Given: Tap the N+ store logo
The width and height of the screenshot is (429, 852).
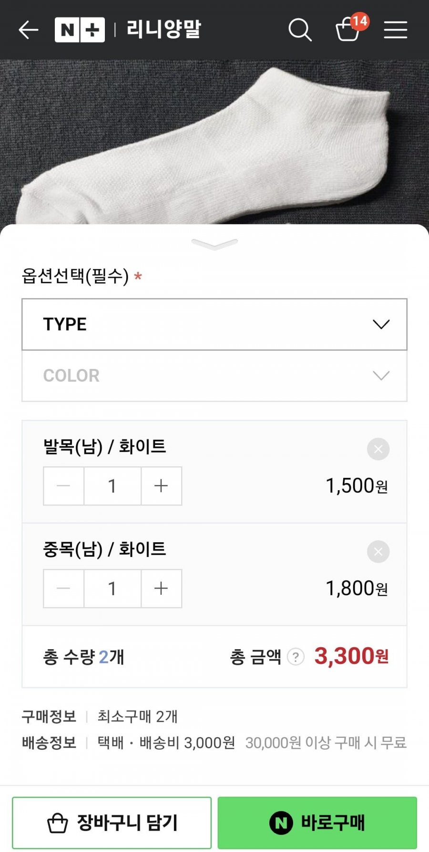Looking at the screenshot, I should [x=80, y=30].
